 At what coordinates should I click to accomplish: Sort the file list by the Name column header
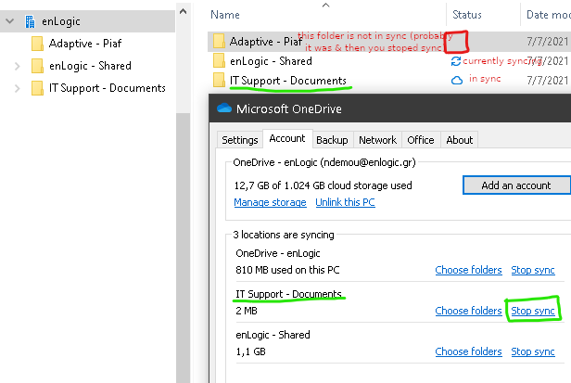pyautogui.click(x=225, y=15)
